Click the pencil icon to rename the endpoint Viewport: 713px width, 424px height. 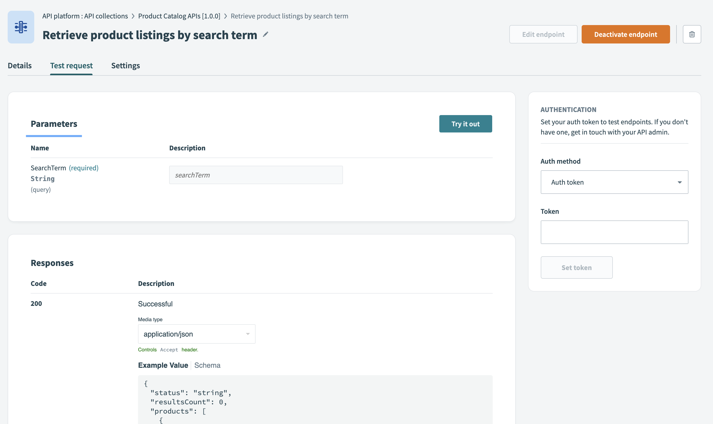click(266, 34)
